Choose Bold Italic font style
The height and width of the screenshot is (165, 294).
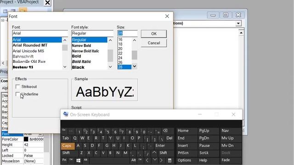pyautogui.click(x=81, y=61)
